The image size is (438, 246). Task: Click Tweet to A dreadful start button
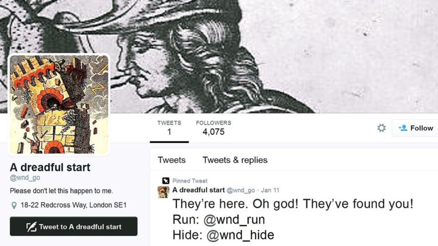click(x=74, y=226)
